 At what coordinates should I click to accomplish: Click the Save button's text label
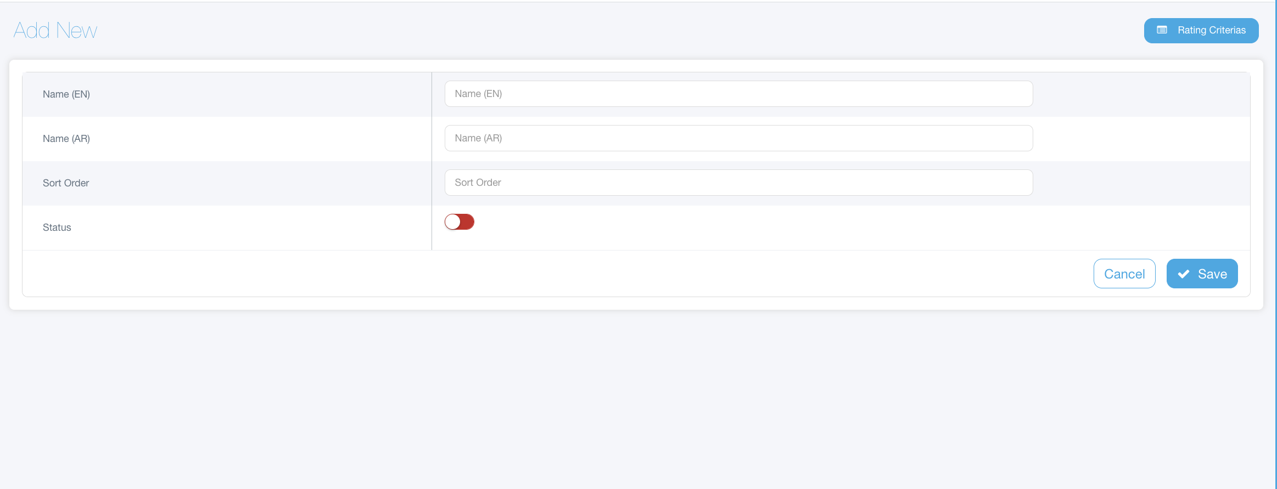[1212, 274]
